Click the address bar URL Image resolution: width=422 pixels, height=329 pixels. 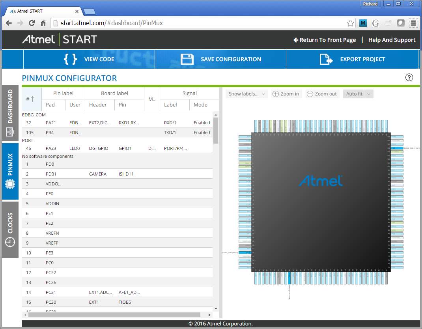click(x=112, y=23)
